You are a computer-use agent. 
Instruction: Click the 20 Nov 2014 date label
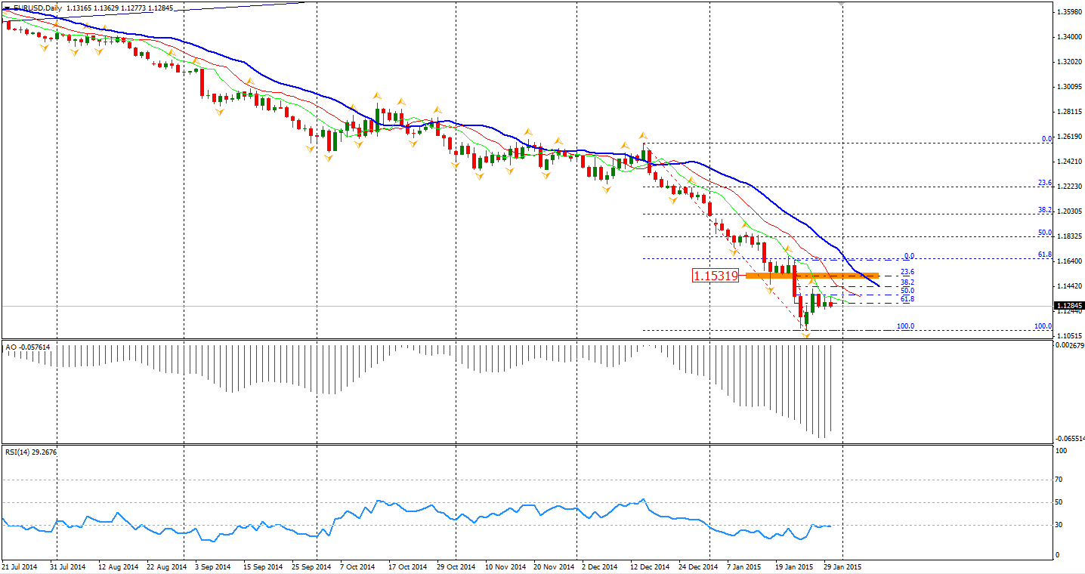[x=553, y=566]
